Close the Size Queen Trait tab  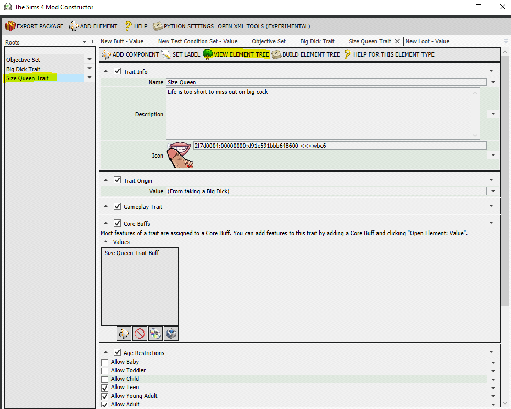click(x=397, y=41)
